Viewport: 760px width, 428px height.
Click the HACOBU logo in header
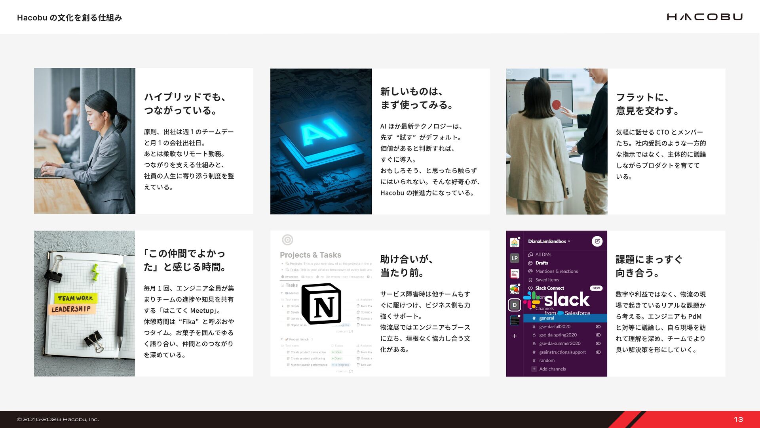[x=704, y=17]
